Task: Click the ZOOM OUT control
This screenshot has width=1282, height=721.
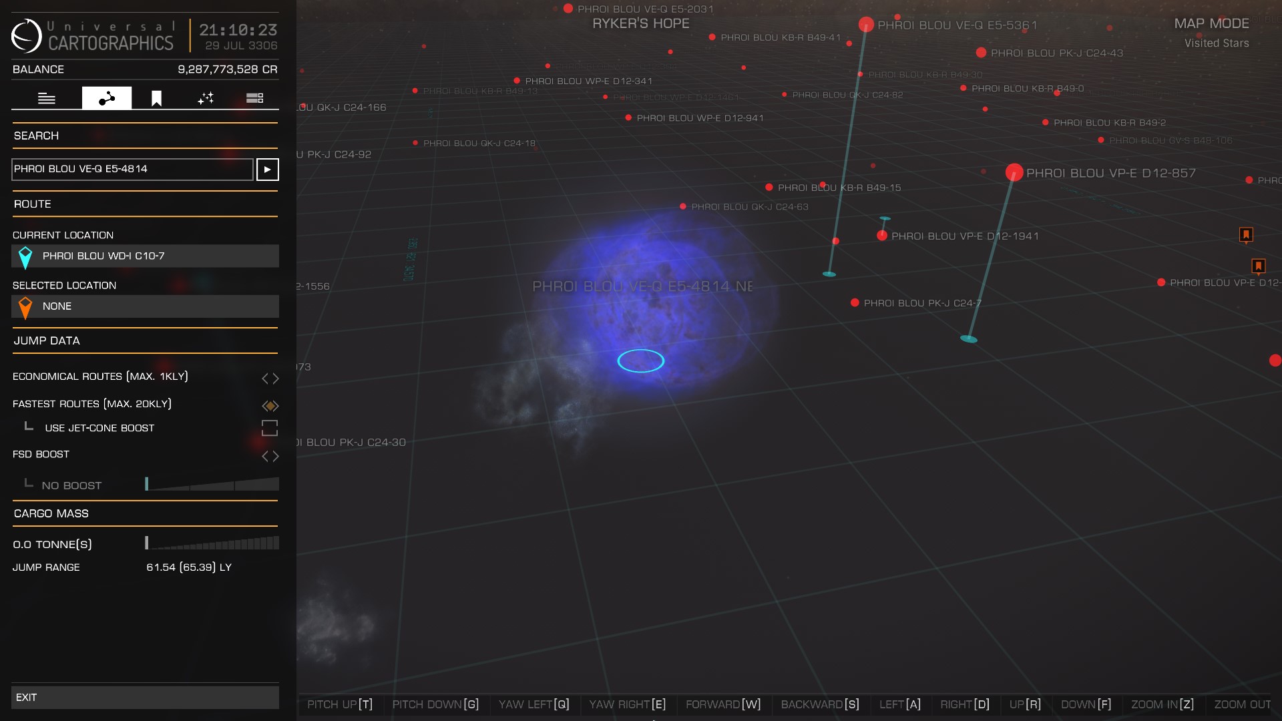Action: (x=1243, y=704)
